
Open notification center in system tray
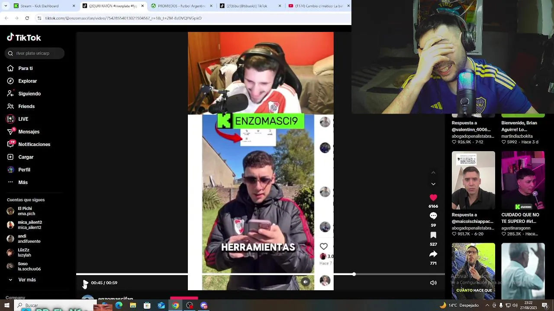click(x=545, y=305)
